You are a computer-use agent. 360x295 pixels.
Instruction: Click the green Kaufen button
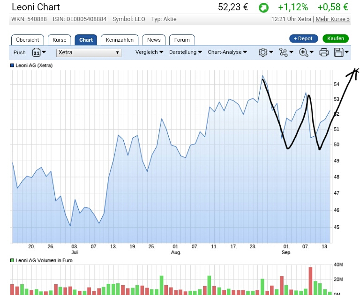pyautogui.click(x=336, y=38)
